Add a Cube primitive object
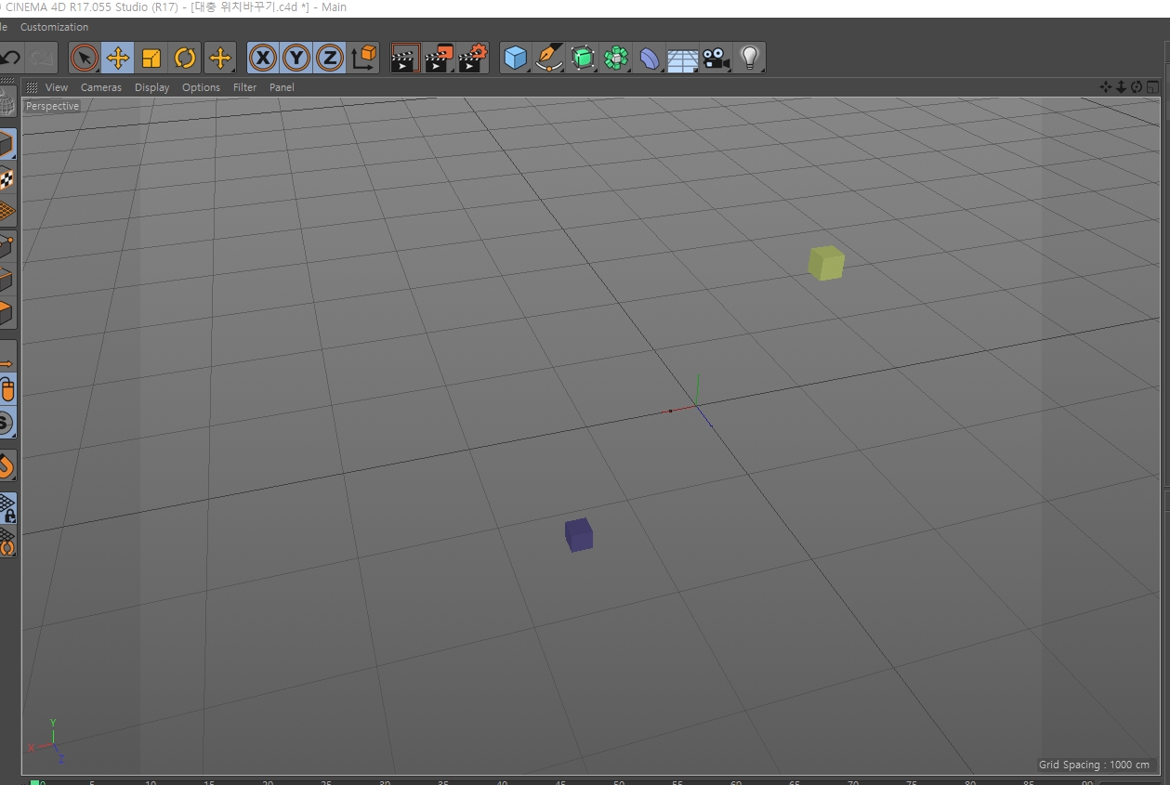Screen dimensions: 1170x785 coord(516,59)
